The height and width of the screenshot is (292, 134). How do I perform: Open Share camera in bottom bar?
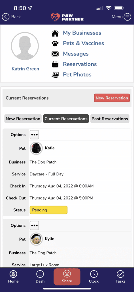67,277
